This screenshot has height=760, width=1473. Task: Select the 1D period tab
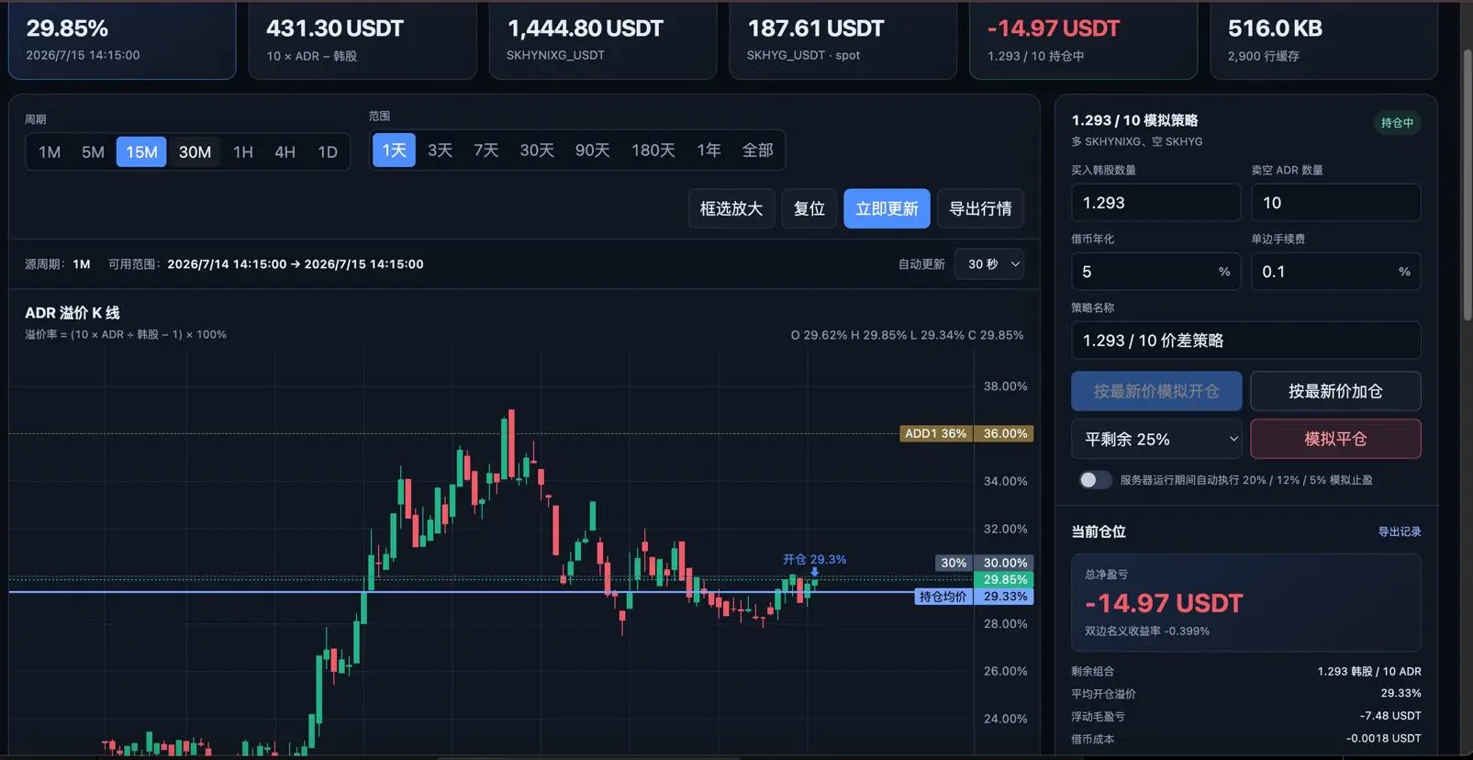pyautogui.click(x=328, y=151)
